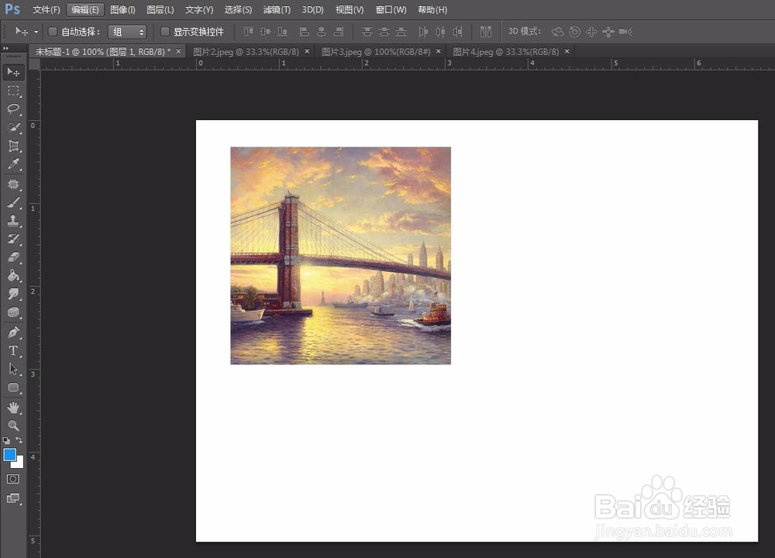
Task: Select the Sponge tool
Action: tap(13, 312)
